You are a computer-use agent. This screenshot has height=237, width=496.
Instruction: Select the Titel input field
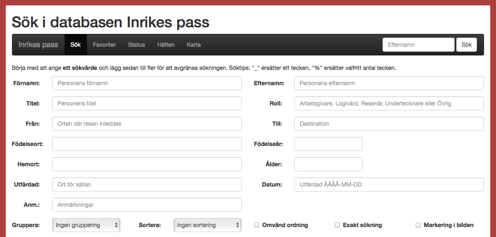click(x=147, y=103)
